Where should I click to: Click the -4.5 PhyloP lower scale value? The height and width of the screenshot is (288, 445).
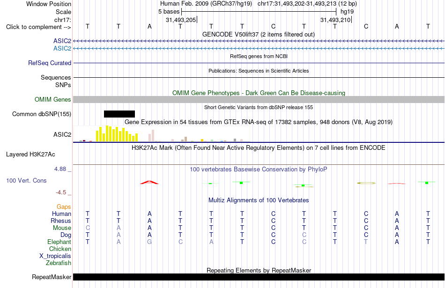(x=61, y=192)
